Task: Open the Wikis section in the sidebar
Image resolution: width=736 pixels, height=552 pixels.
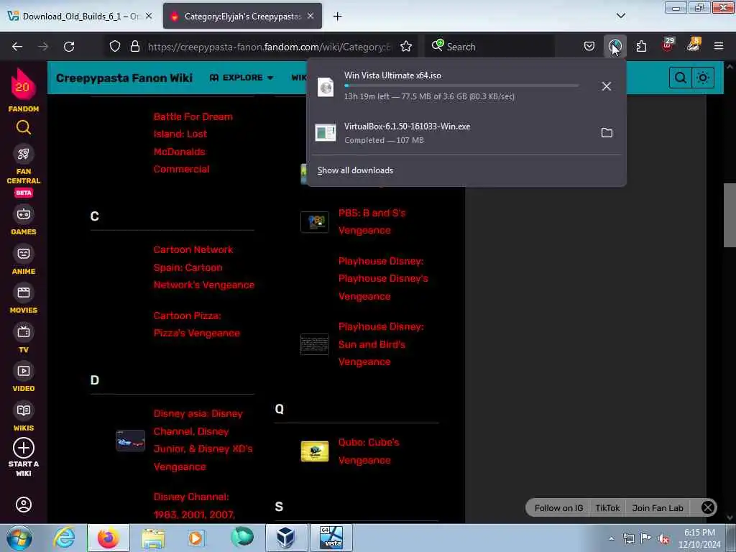Action: pos(24,417)
